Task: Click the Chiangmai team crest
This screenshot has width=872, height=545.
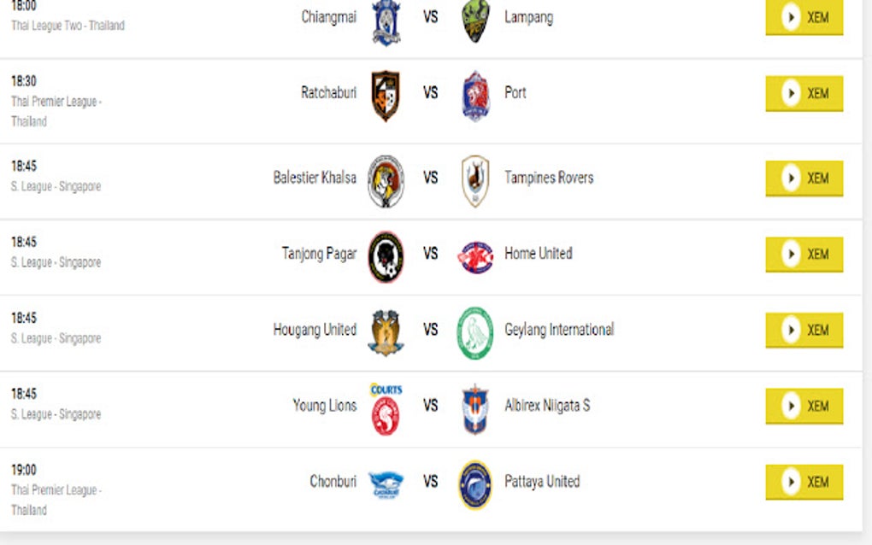Action: pos(386,21)
